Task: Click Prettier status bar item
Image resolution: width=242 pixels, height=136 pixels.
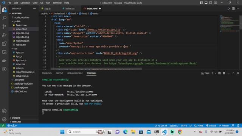Action: pos(223,125)
